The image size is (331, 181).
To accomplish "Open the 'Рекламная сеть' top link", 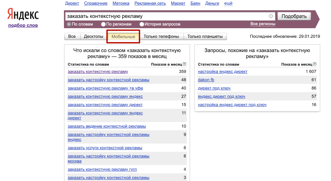I will (x=150, y=3).
